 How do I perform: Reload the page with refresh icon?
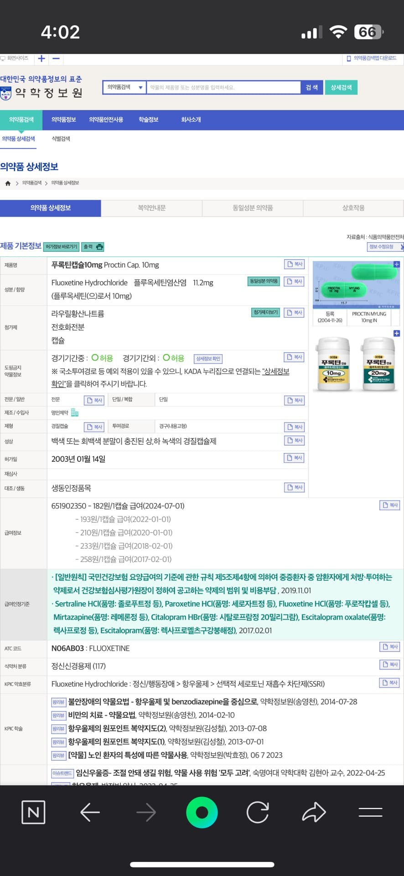(x=258, y=812)
